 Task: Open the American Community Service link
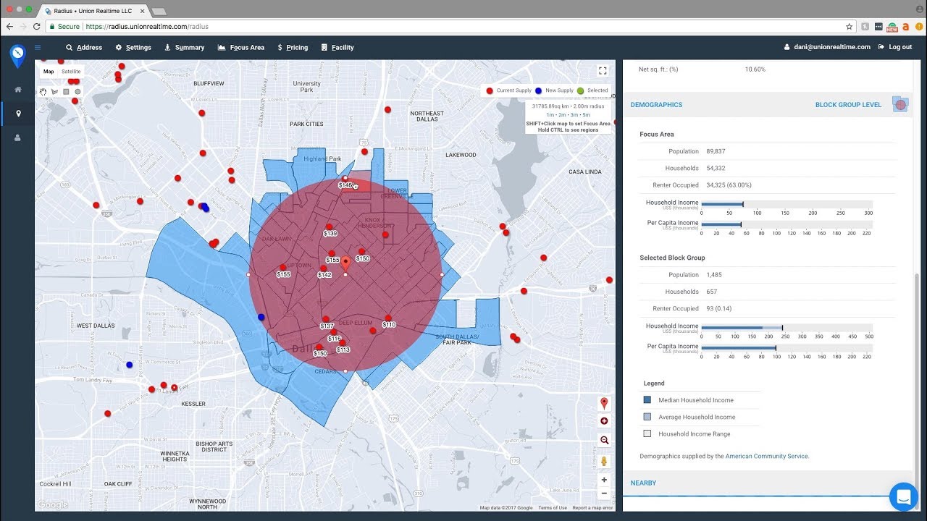[x=767, y=457]
